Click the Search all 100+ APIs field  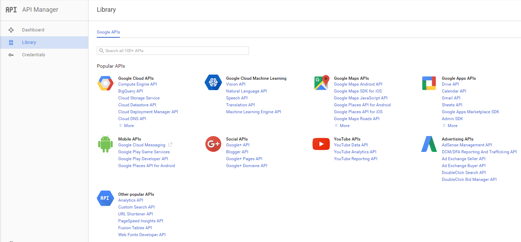(x=173, y=51)
